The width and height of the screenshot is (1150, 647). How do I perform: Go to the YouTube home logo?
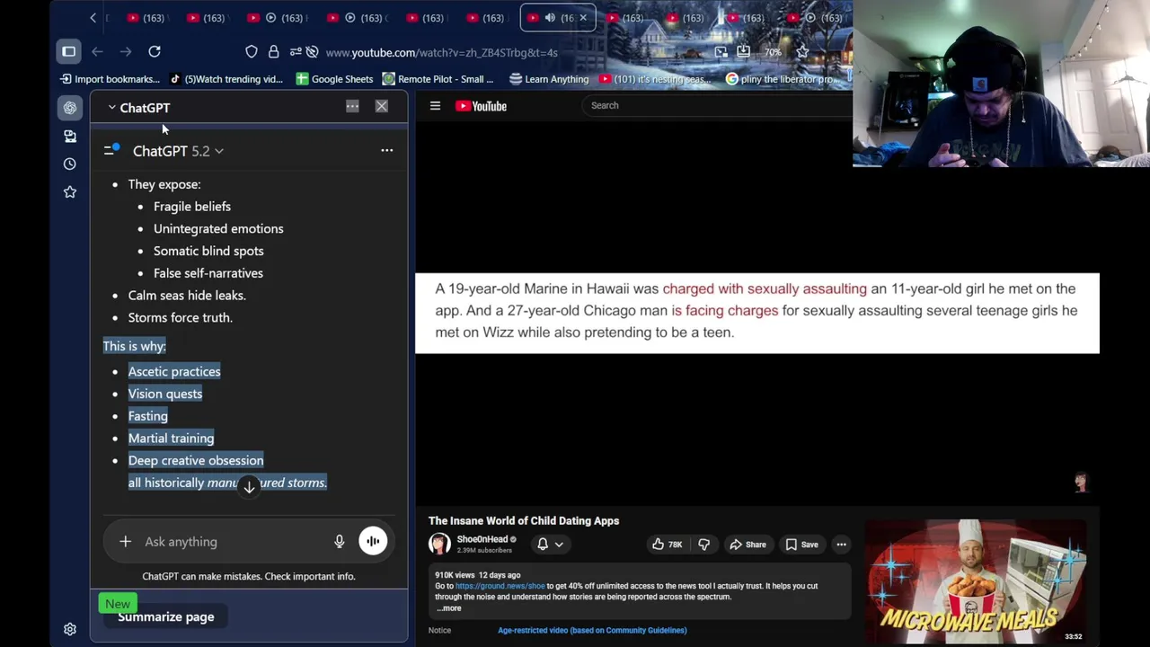coord(482,106)
